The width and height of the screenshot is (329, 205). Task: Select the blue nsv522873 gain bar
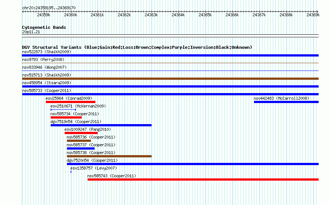(170, 55)
